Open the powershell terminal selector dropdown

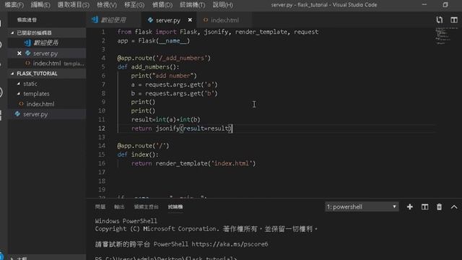tap(362, 207)
